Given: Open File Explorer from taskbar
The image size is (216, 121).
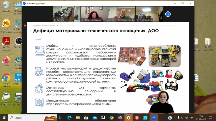Looking at the screenshot, I should click(x=78, y=118).
